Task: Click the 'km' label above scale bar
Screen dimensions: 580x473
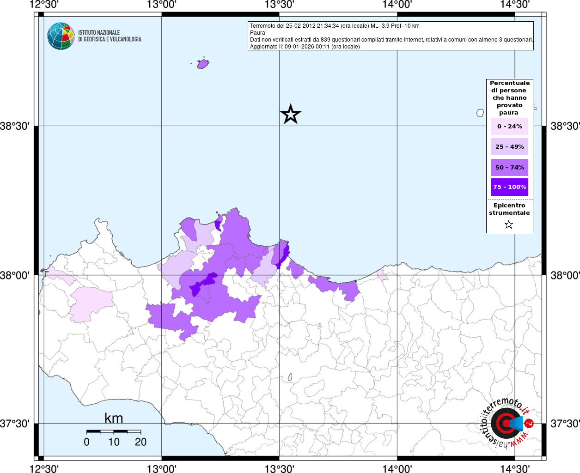Action: (x=114, y=418)
